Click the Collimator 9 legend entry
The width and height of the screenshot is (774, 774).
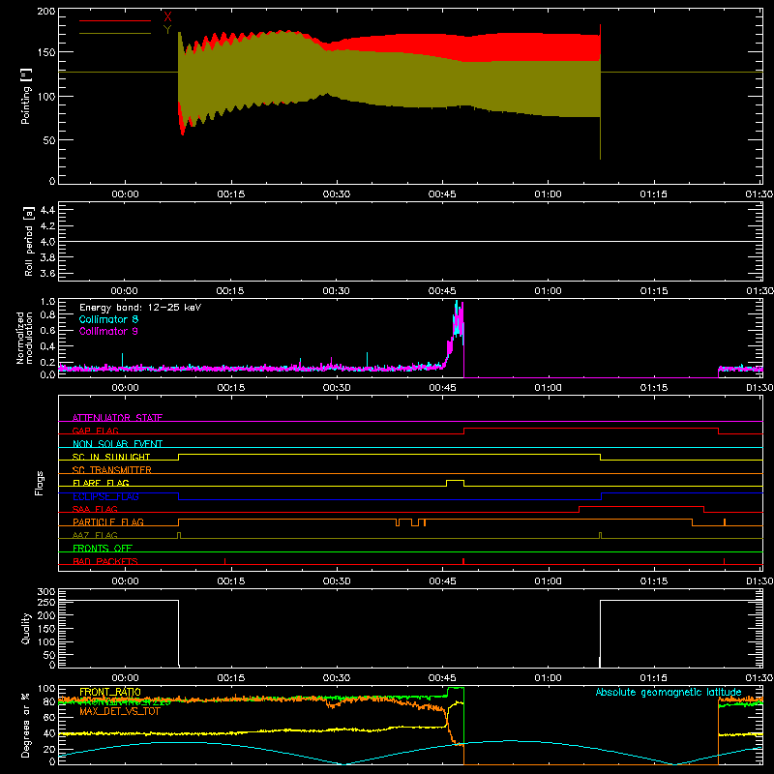pyautogui.click(x=108, y=331)
